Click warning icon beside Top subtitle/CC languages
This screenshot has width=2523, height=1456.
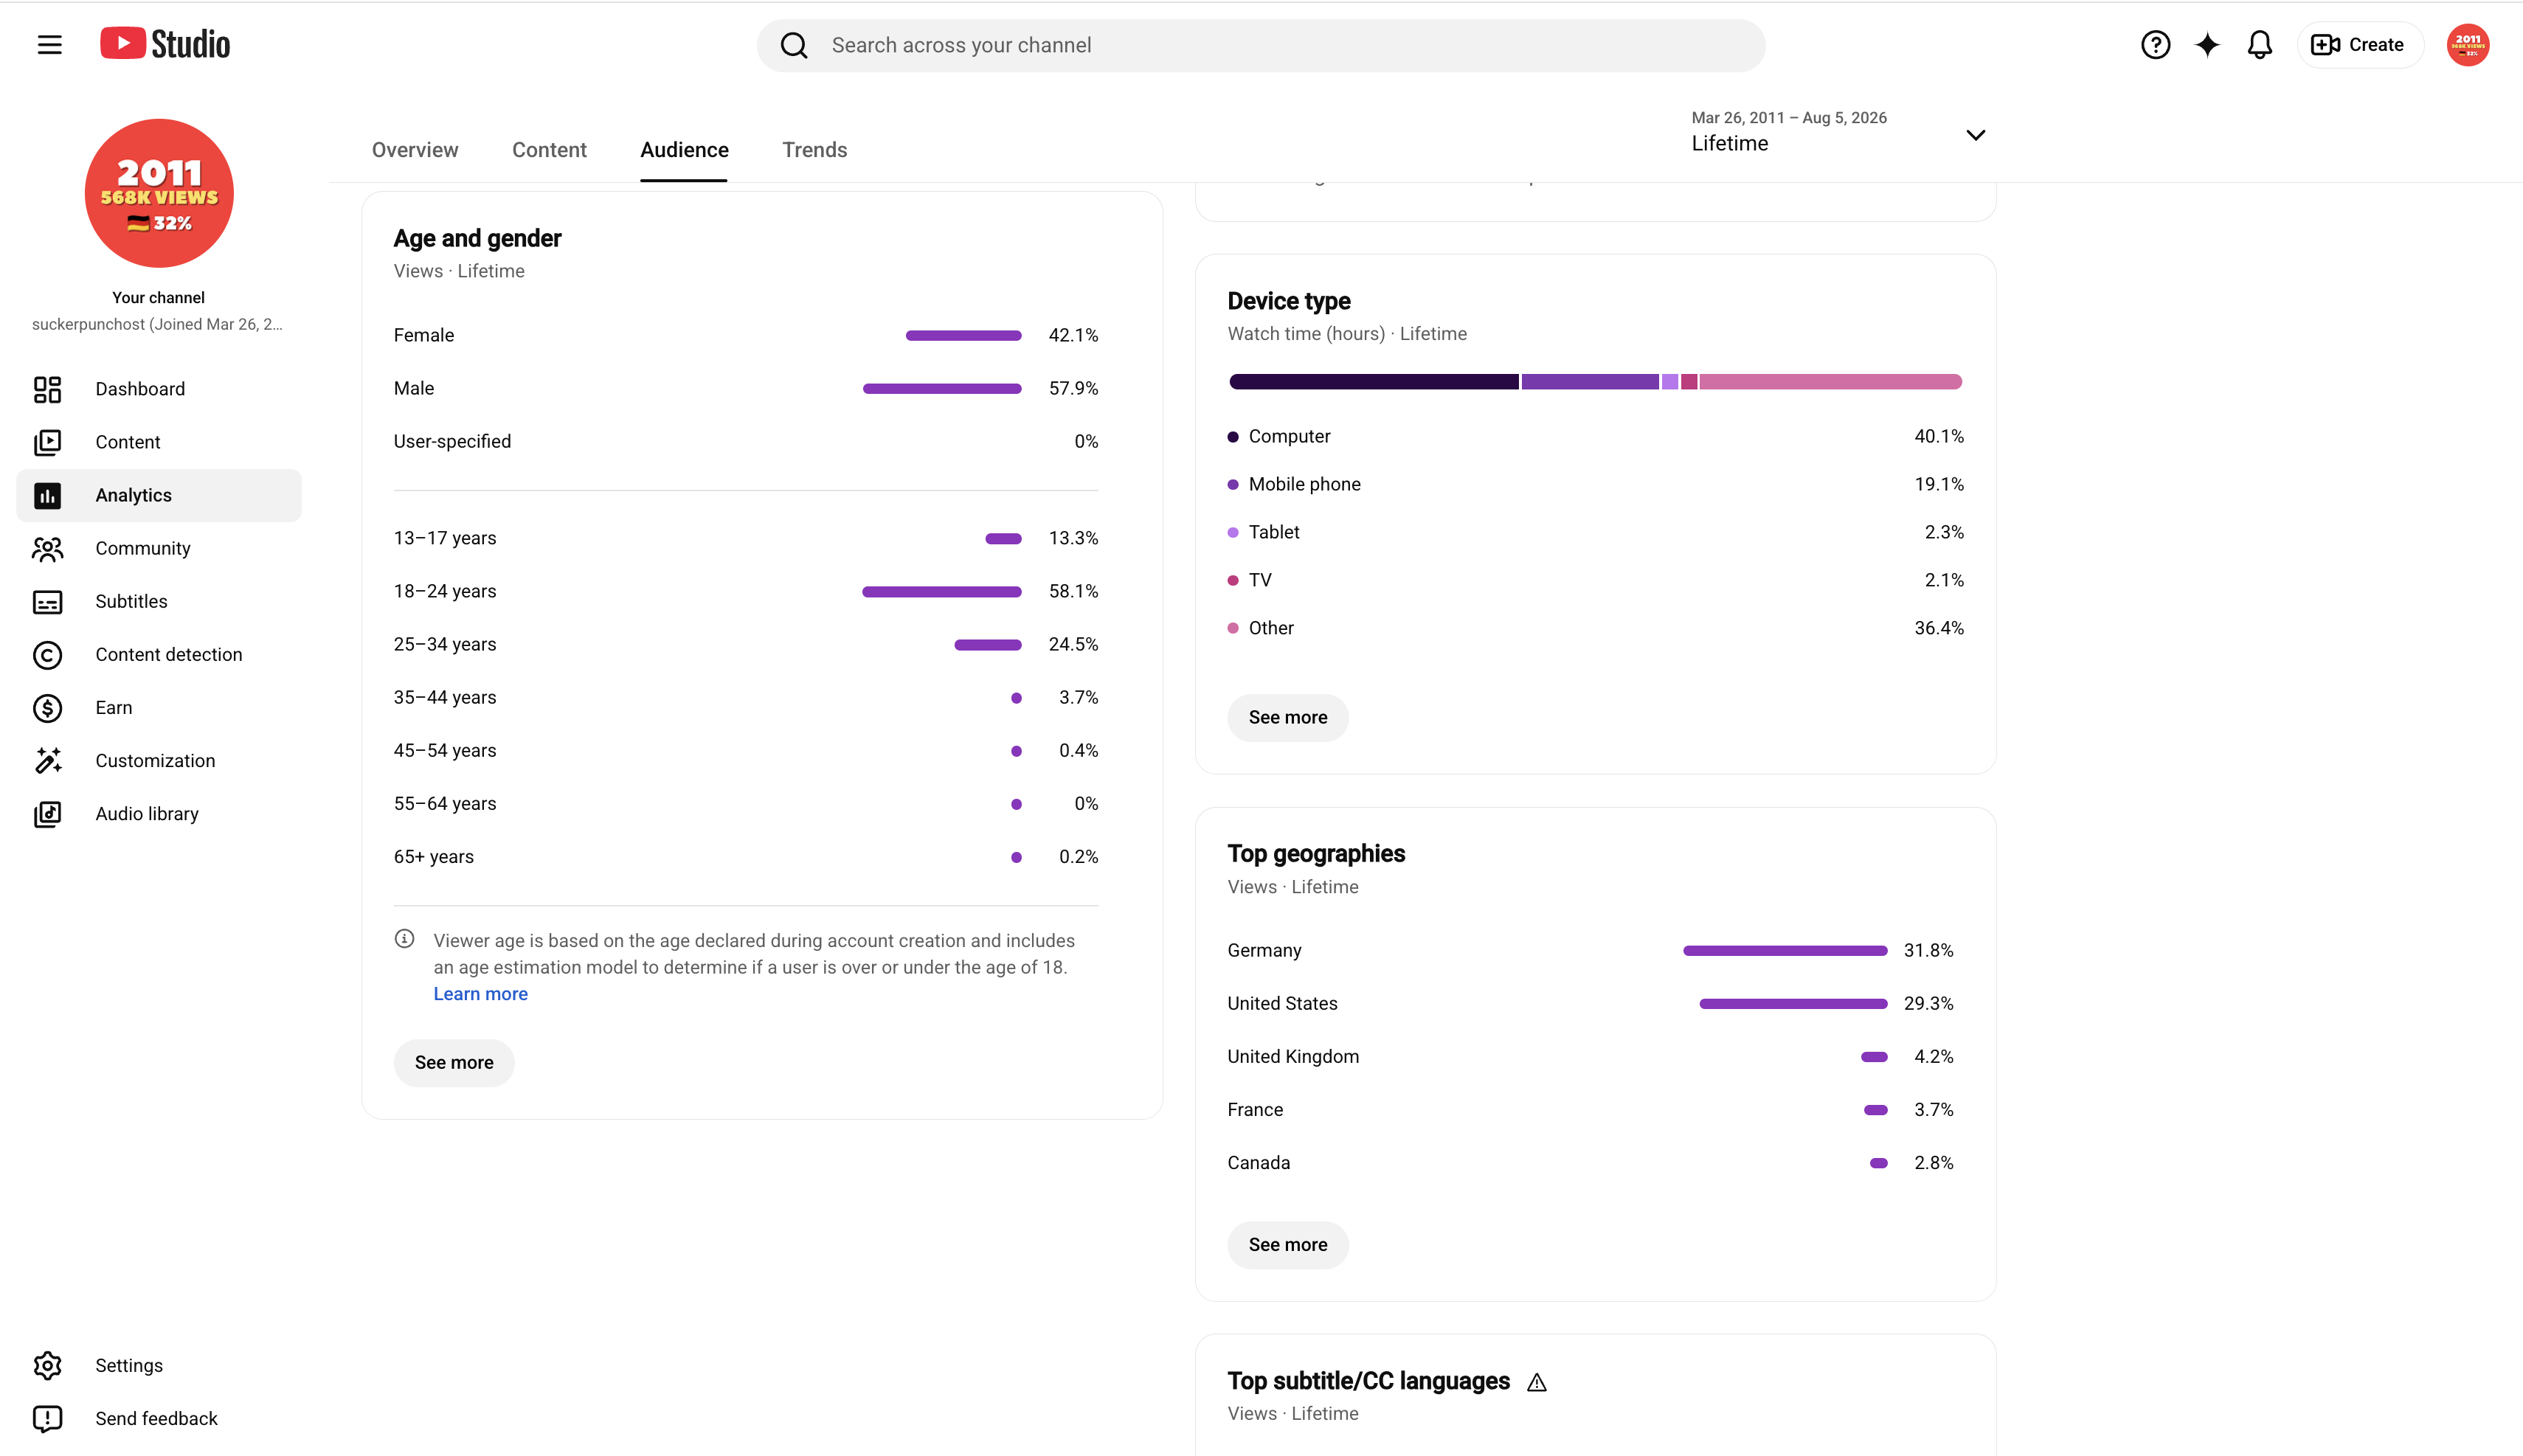pyautogui.click(x=1537, y=1383)
